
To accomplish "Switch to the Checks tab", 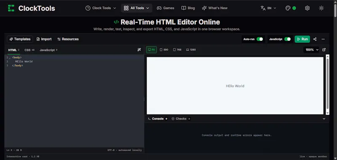I will (x=181, y=119).
